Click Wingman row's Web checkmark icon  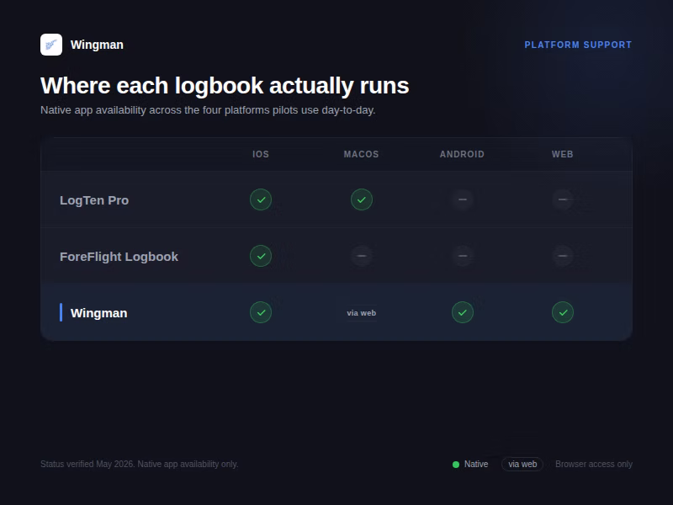pos(562,312)
